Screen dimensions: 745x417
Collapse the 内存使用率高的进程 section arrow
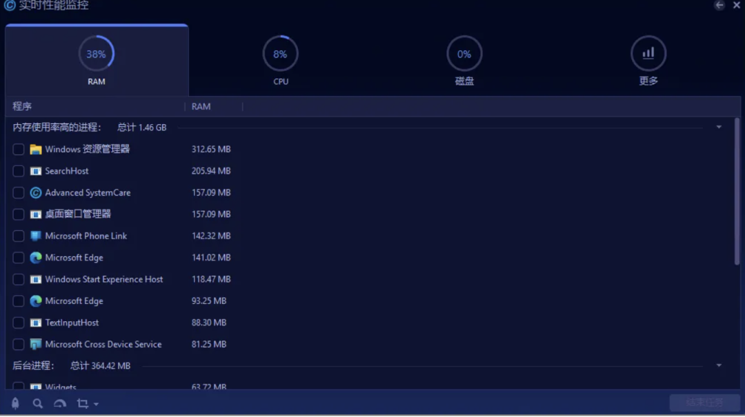719,128
